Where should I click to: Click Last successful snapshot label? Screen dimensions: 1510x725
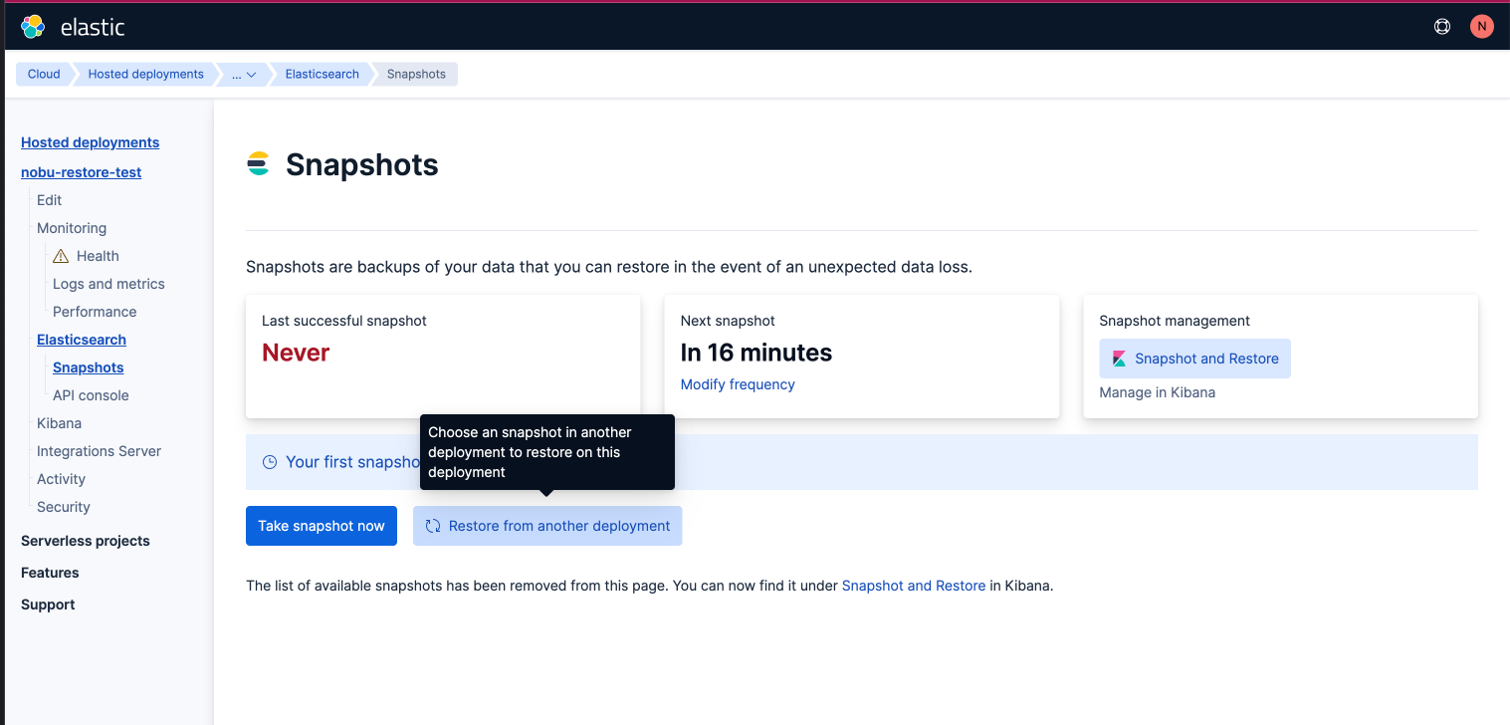[x=344, y=321]
